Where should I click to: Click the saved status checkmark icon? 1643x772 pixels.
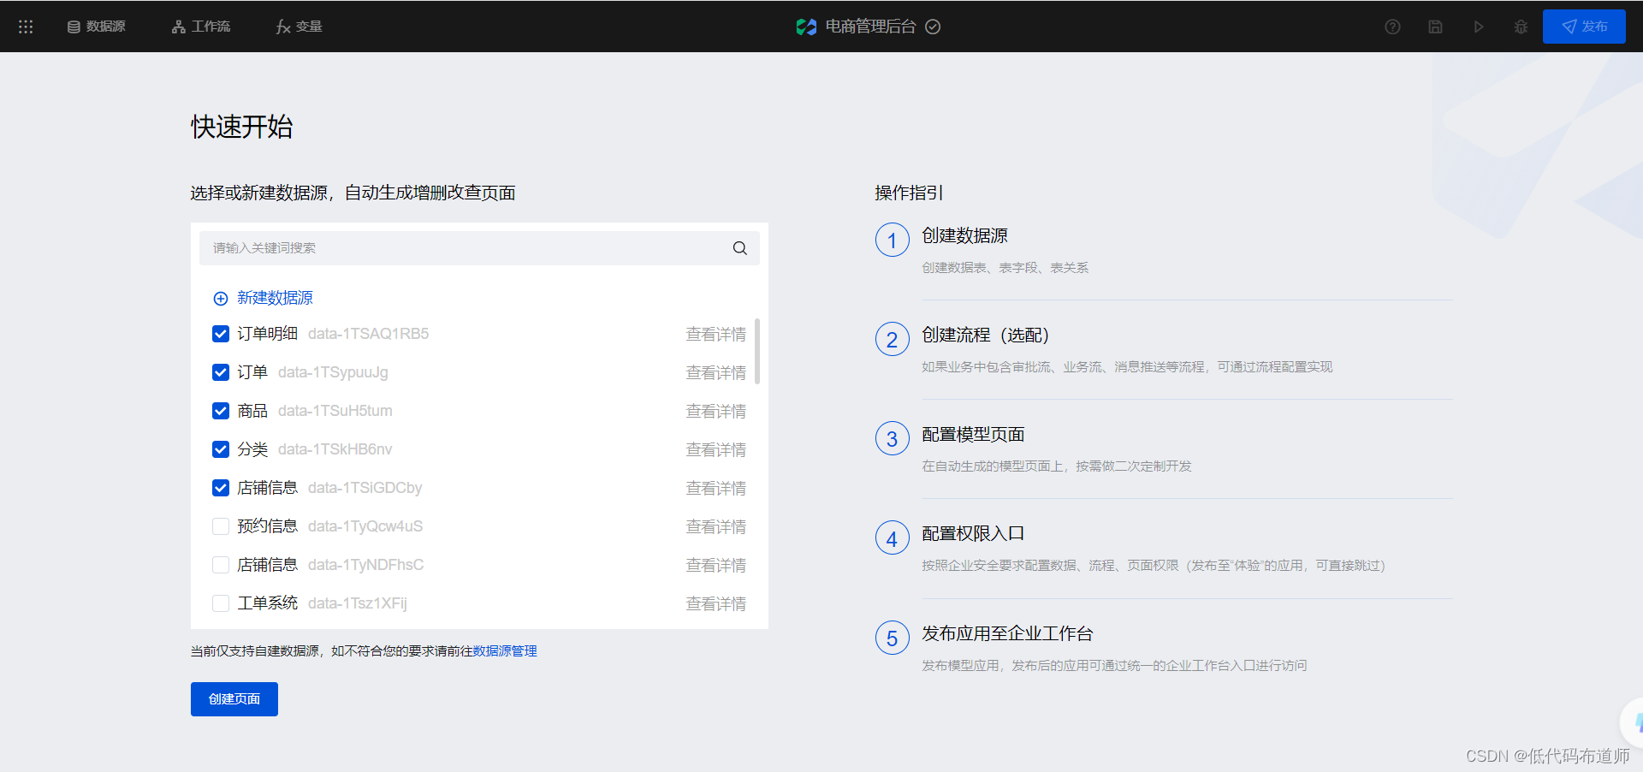[x=934, y=27]
